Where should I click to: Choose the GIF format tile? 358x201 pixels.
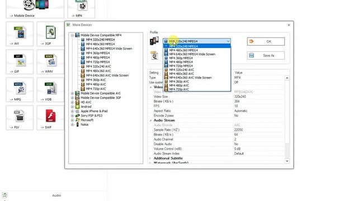20,62
